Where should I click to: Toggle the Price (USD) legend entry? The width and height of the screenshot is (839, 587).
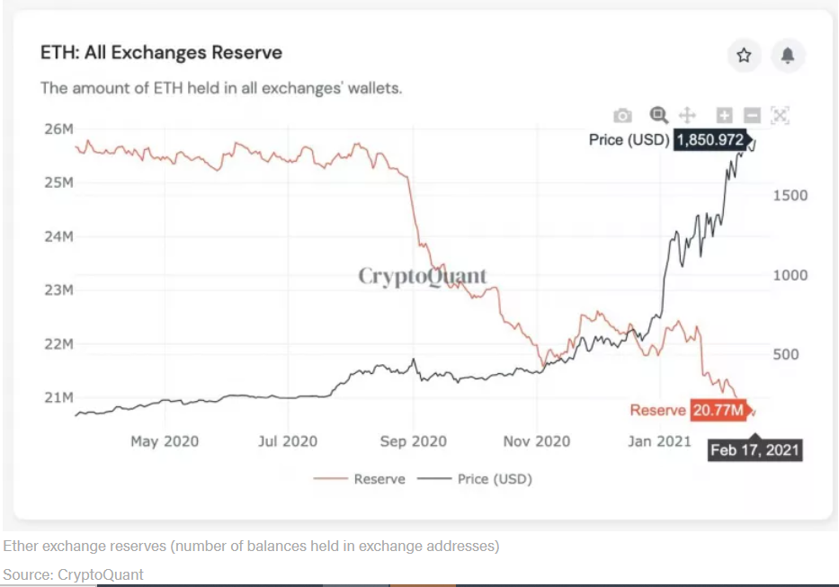[475, 479]
